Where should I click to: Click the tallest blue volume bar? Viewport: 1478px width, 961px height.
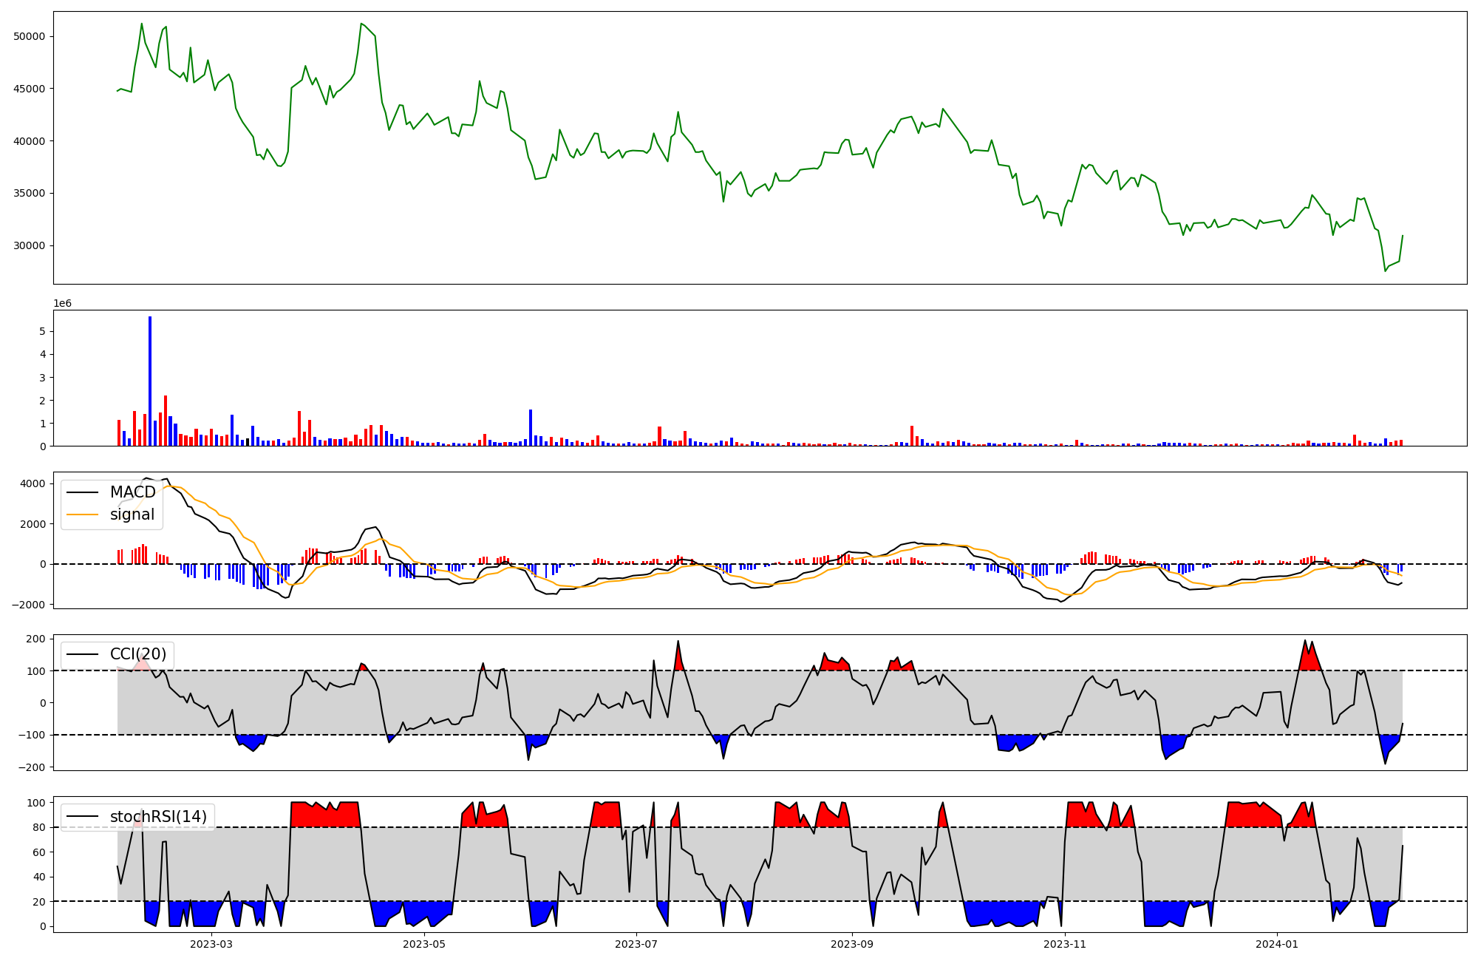150,381
